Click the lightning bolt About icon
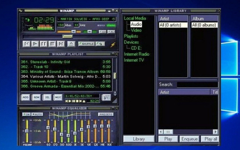Screen dimensions: 240x150 coord(113,45)
